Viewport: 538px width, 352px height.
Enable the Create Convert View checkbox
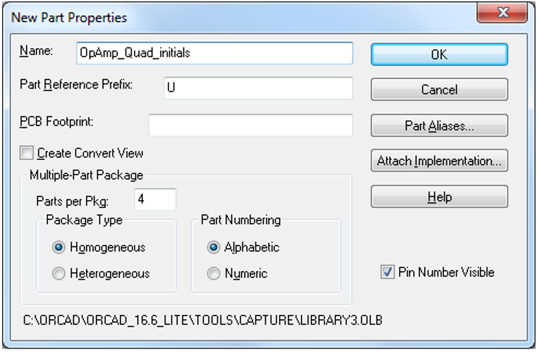point(27,153)
